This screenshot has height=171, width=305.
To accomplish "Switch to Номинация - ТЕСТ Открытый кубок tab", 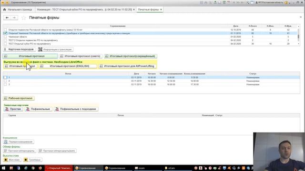I will click(x=84, y=9).
